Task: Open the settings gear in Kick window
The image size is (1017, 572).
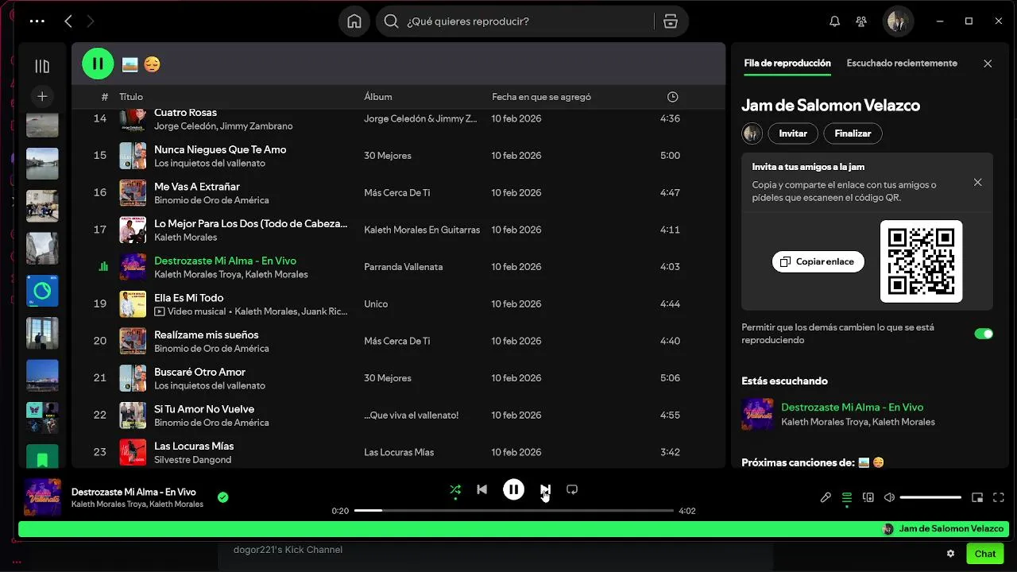Action: (950, 554)
